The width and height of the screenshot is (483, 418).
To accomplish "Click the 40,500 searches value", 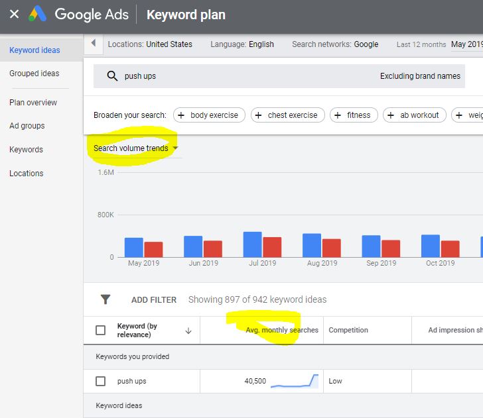I will click(255, 381).
